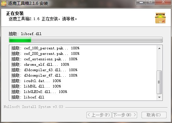The width and height of the screenshot is (172, 123).
Task: Click the 请等候 subtitle text in header
Action: [x=69, y=19]
